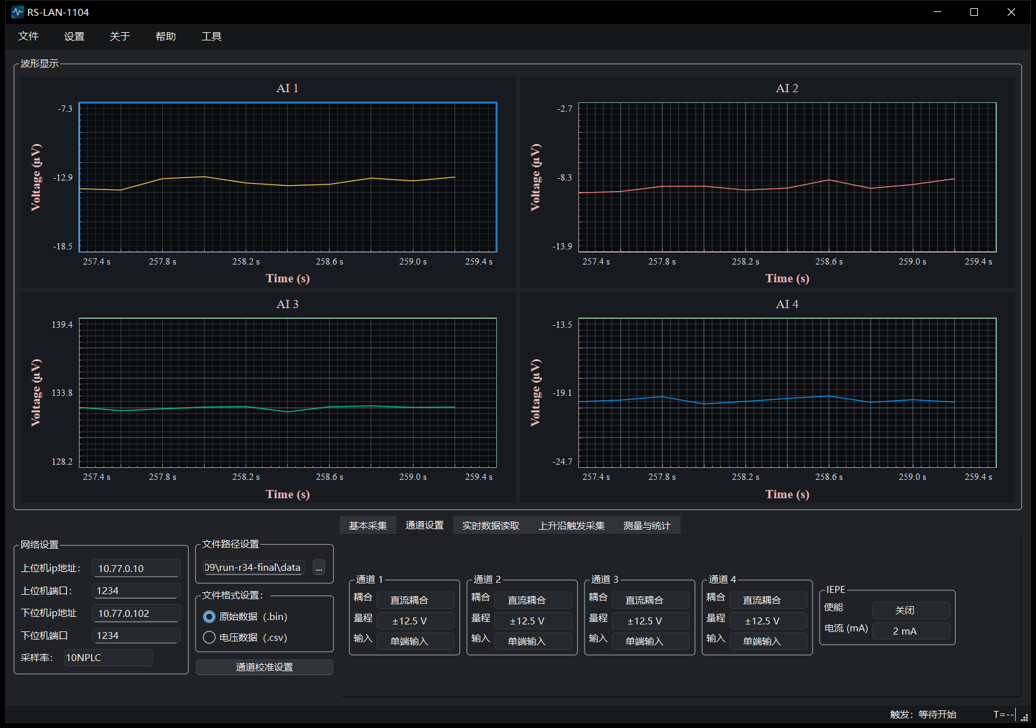Switch to the 基本采集 tab
Screen dimensions: 1036x728
coord(368,525)
